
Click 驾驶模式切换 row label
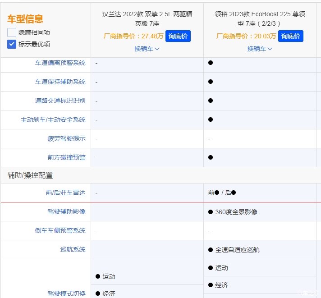(66, 293)
